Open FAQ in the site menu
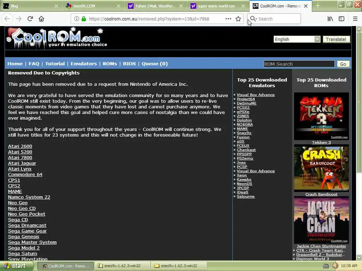This screenshot has width=362, height=271. coord(34,64)
